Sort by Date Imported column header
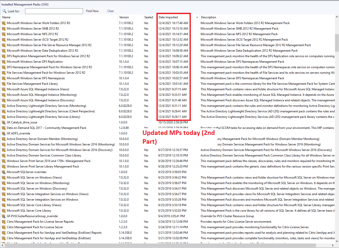The image size is (339, 248). (168, 17)
